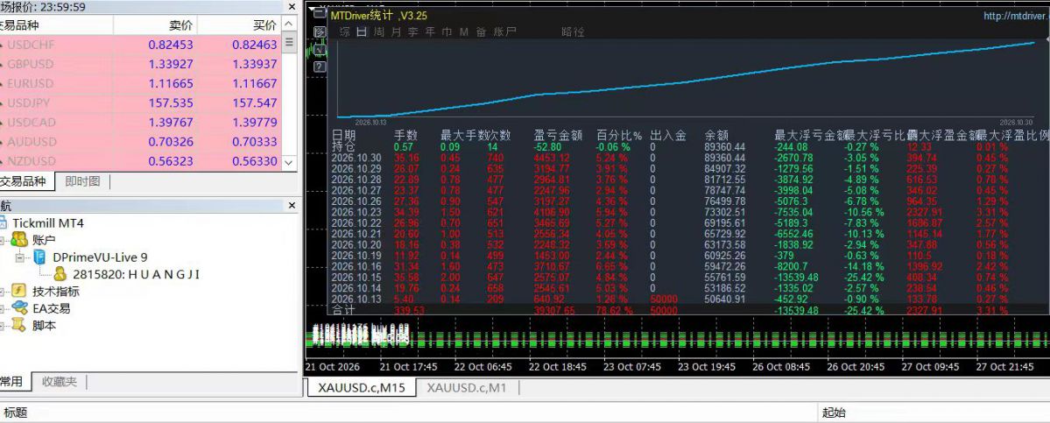The image size is (1050, 423).
Task: Close the market watch panel
Action: (292, 7)
